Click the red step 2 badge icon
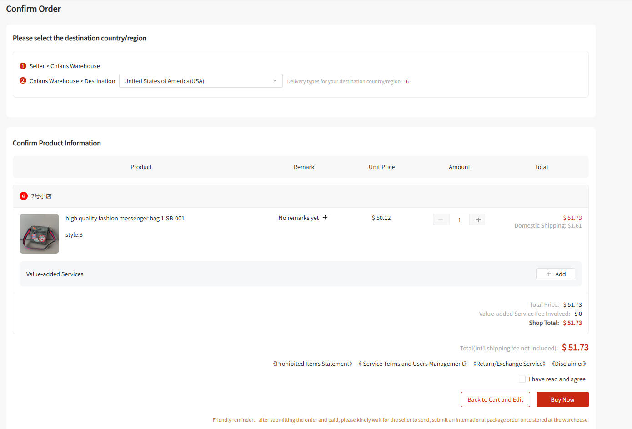 tap(23, 81)
